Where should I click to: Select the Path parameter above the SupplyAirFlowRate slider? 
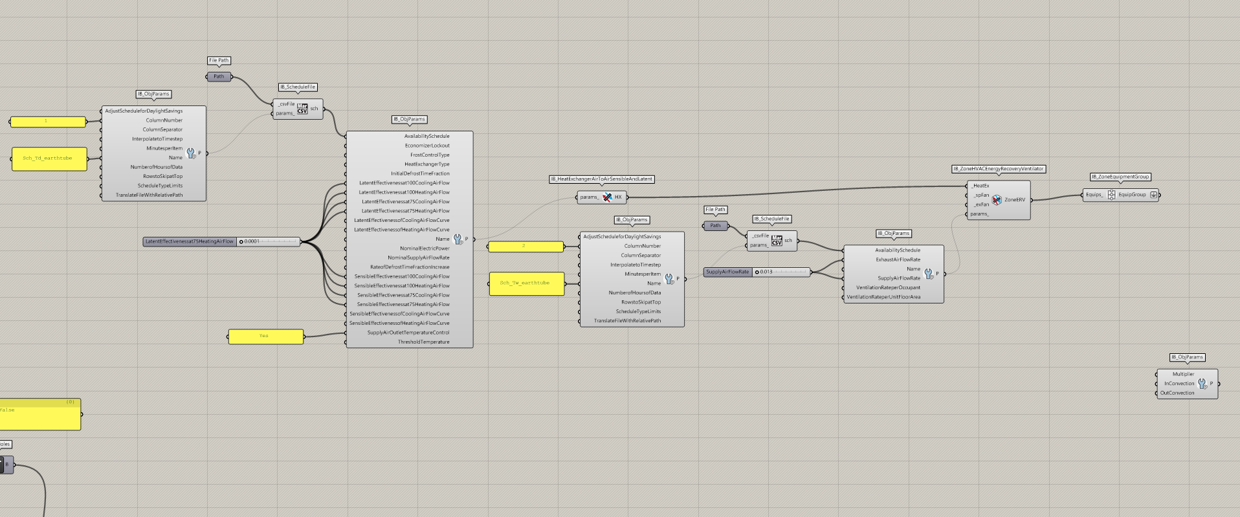coord(715,226)
